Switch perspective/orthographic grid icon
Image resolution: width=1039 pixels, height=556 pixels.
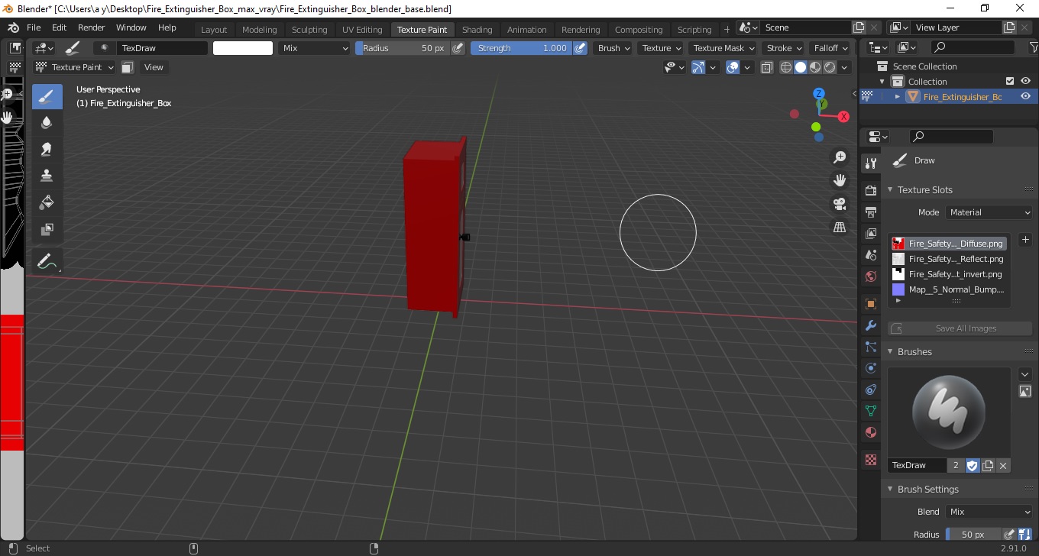coord(840,227)
